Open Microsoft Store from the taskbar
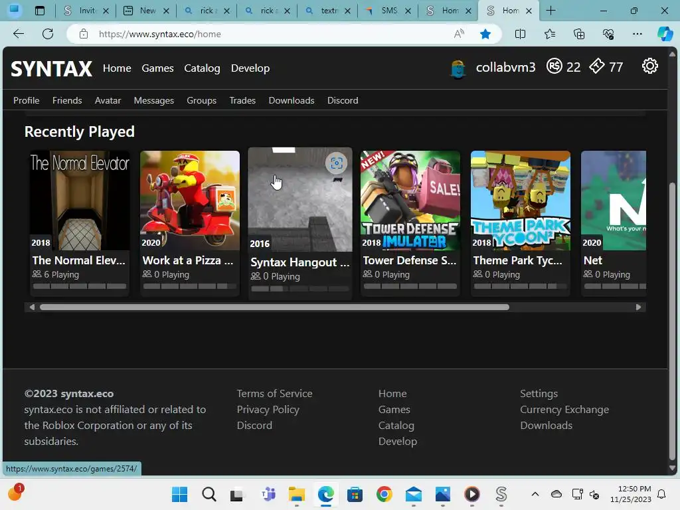Viewport: 680px width, 510px height. tap(355, 494)
